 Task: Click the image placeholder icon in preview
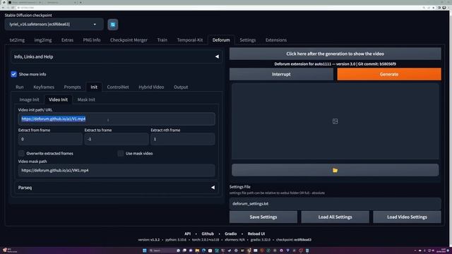tap(335, 121)
